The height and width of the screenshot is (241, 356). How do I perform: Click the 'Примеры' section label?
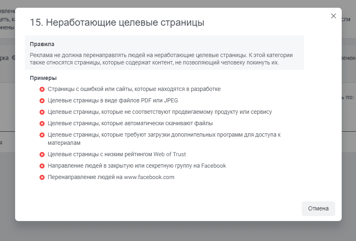pyautogui.click(x=43, y=78)
